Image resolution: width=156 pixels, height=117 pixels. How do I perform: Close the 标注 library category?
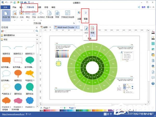[x=37, y=40]
